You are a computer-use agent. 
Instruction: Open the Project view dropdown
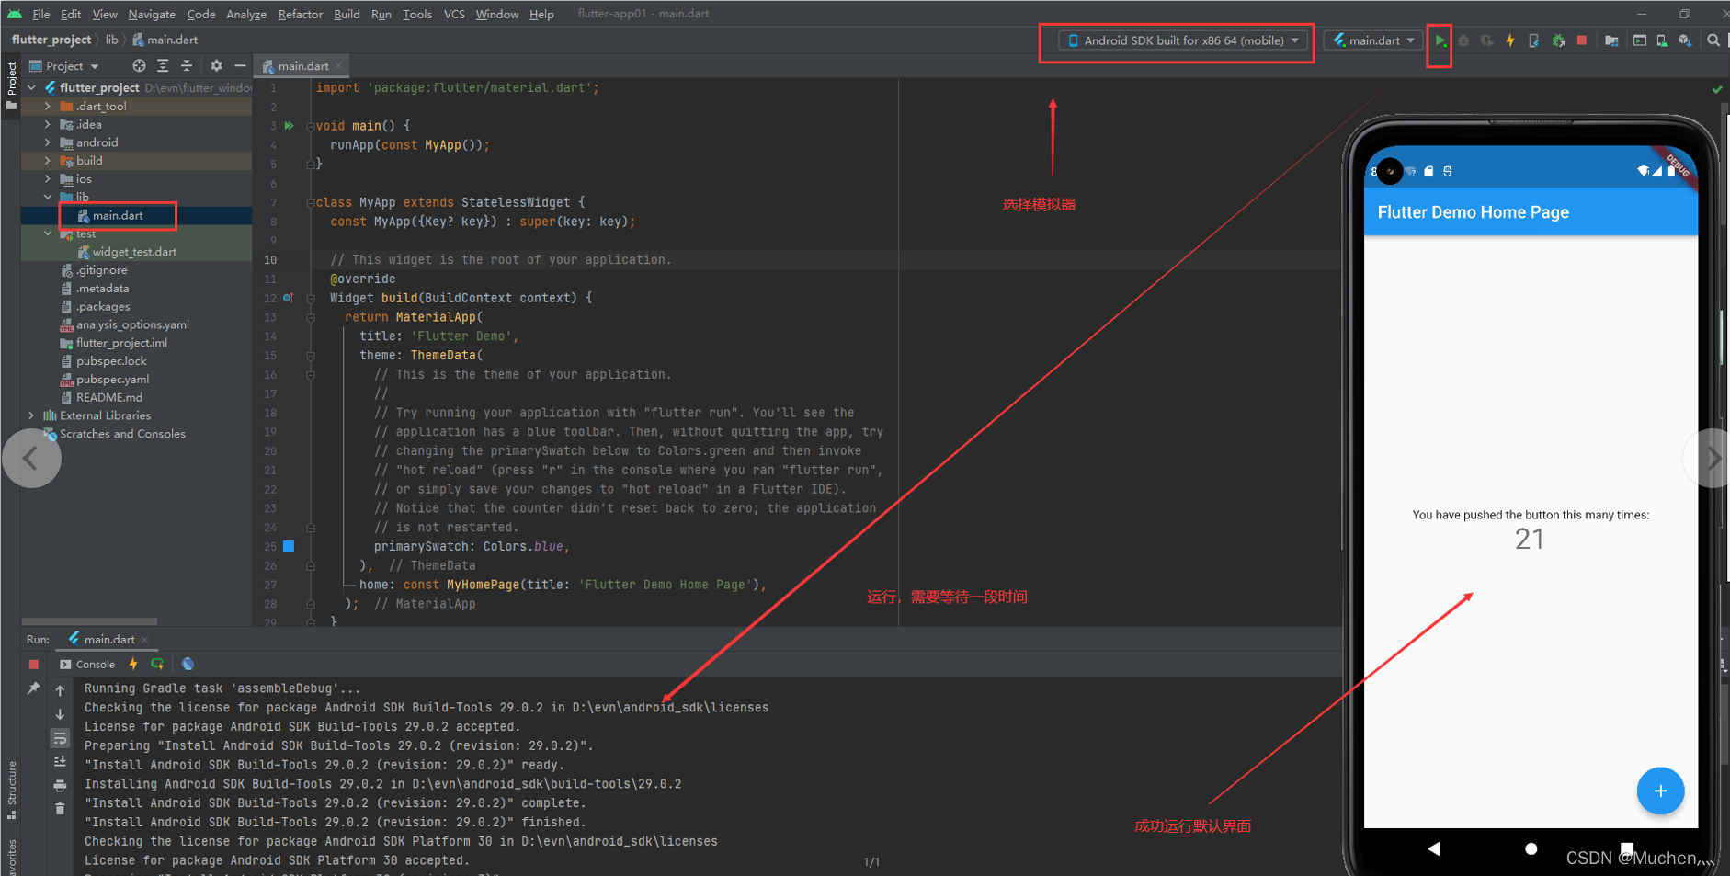(64, 66)
